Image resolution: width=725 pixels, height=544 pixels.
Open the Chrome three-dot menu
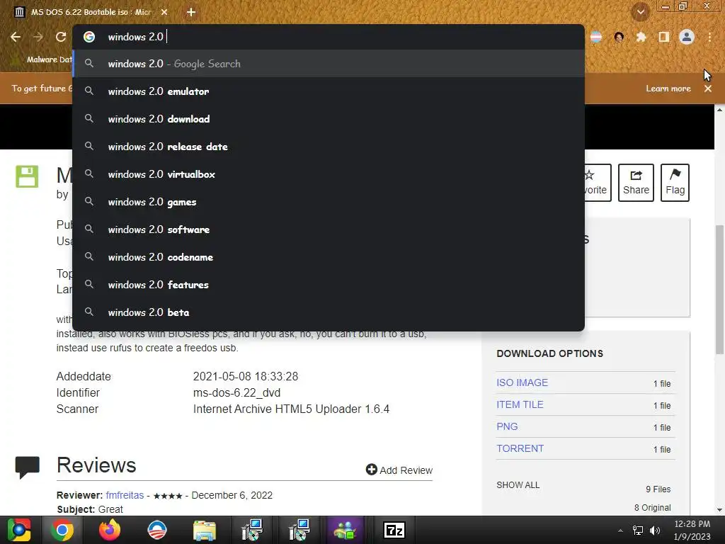point(709,37)
